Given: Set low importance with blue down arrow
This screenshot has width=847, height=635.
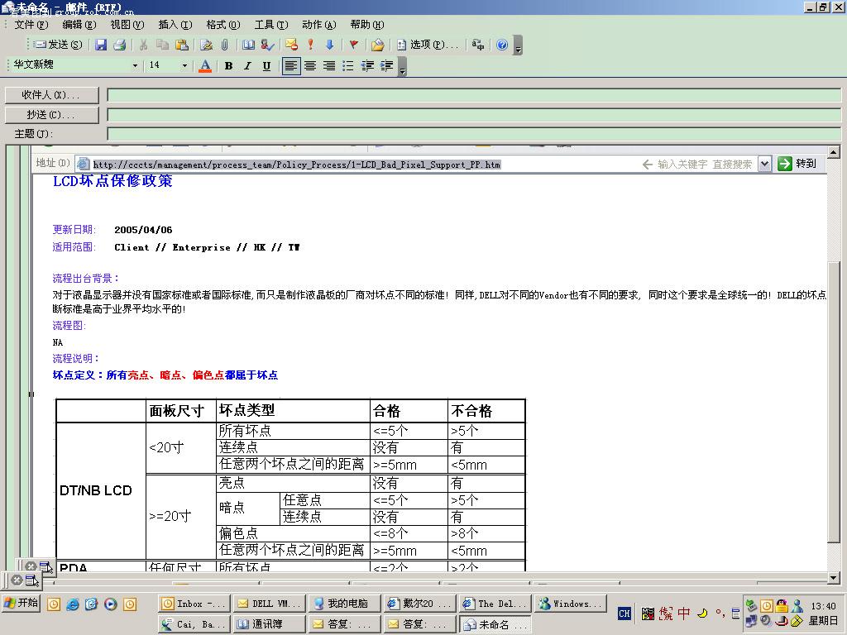Looking at the screenshot, I should pyautogui.click(x=329, y=45).
